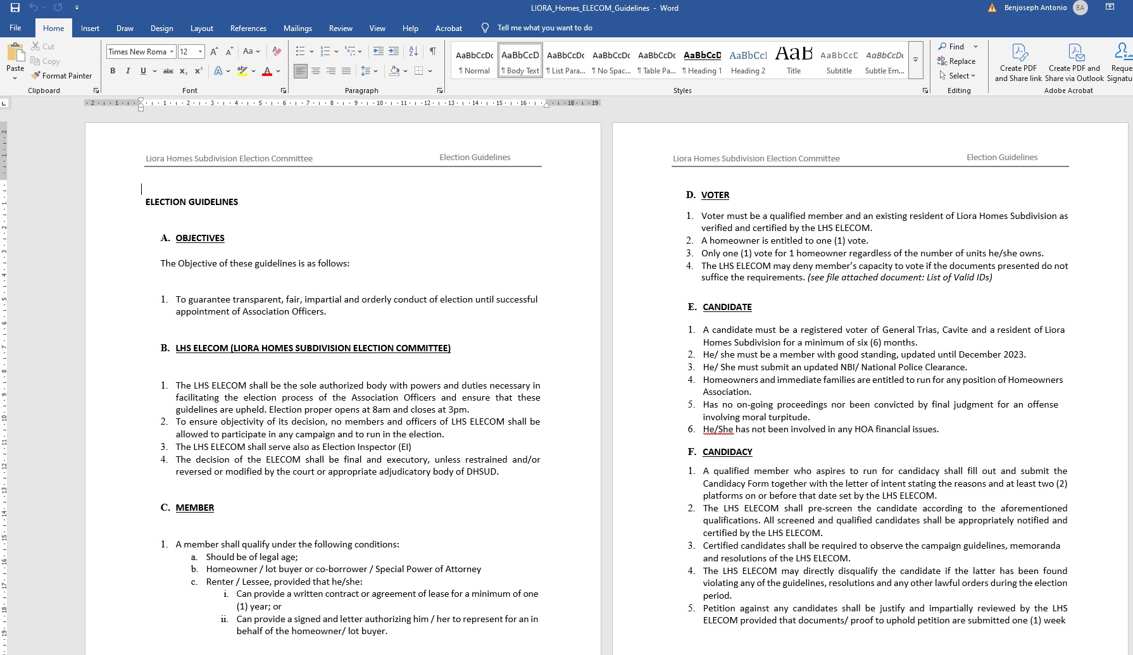Apply the Heading 1 style
Viewport: 1133px width, 655px height.
(702, 61)
